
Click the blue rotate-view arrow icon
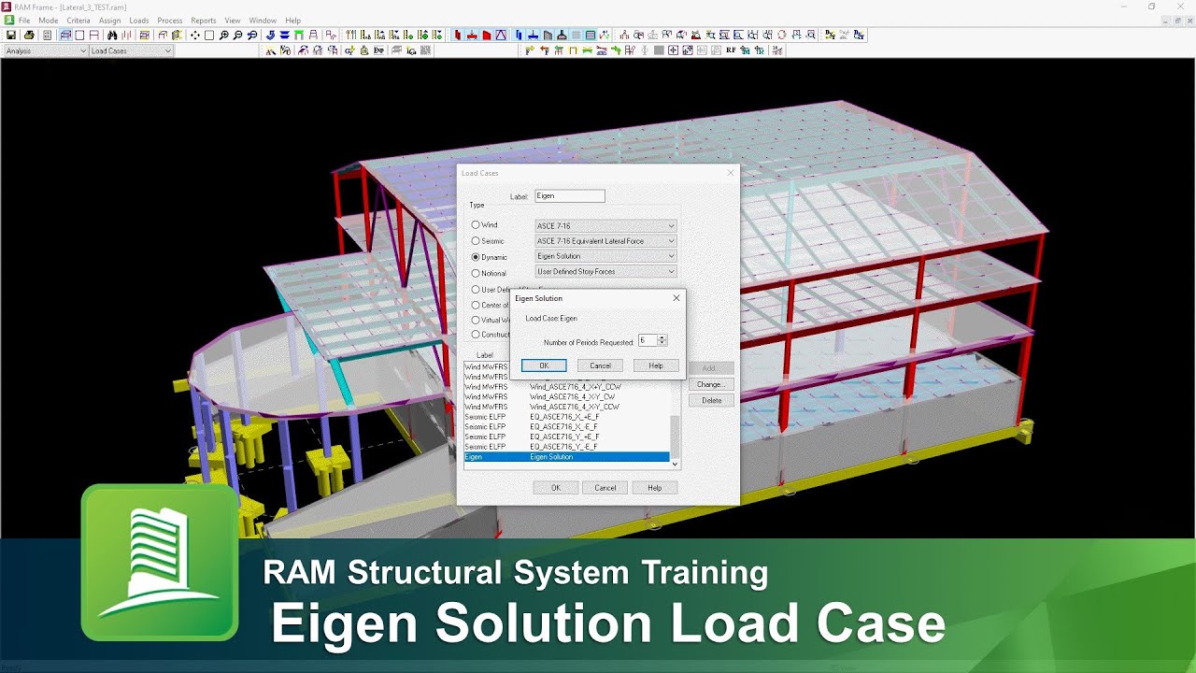270,35
